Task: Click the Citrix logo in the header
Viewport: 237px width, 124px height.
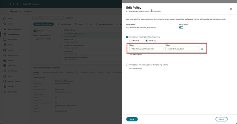Action: point(15,4)
